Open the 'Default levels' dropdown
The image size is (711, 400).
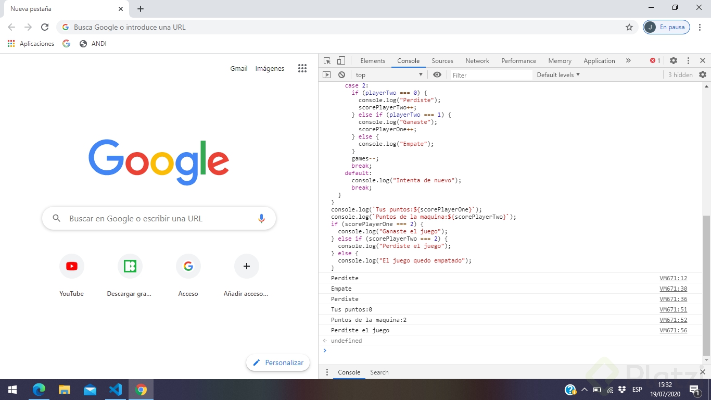[558, 75]
